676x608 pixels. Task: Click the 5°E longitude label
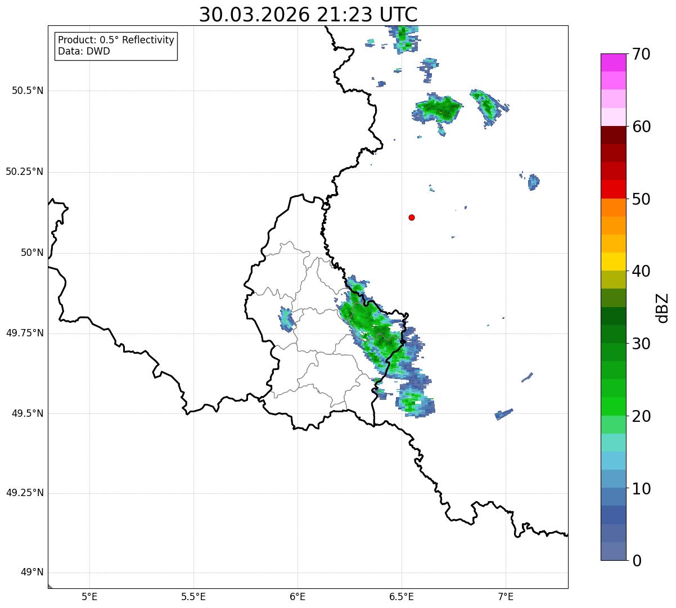coord(89,597)
